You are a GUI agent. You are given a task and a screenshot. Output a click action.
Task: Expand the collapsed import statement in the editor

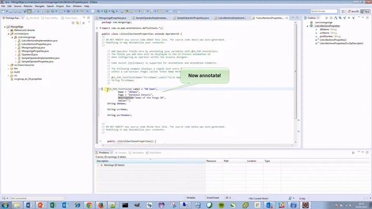tap(100, 28)
